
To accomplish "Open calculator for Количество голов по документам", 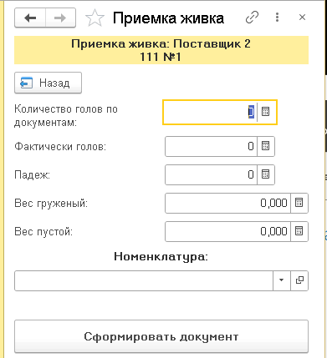I will click(x=266, y=112).
